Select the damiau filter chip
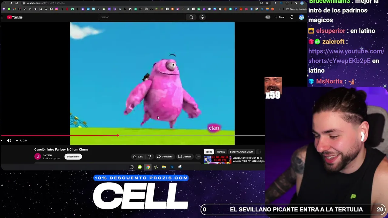 click(221, 152)
